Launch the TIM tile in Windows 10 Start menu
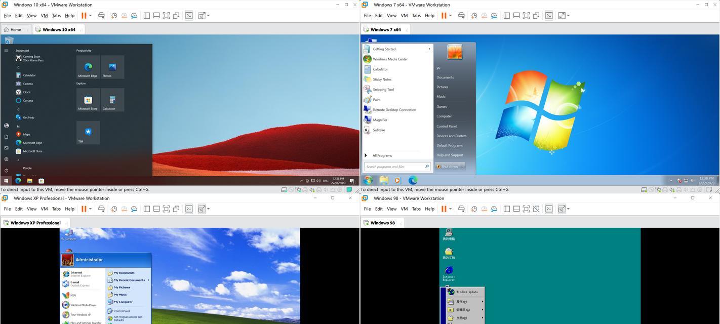 88,133
